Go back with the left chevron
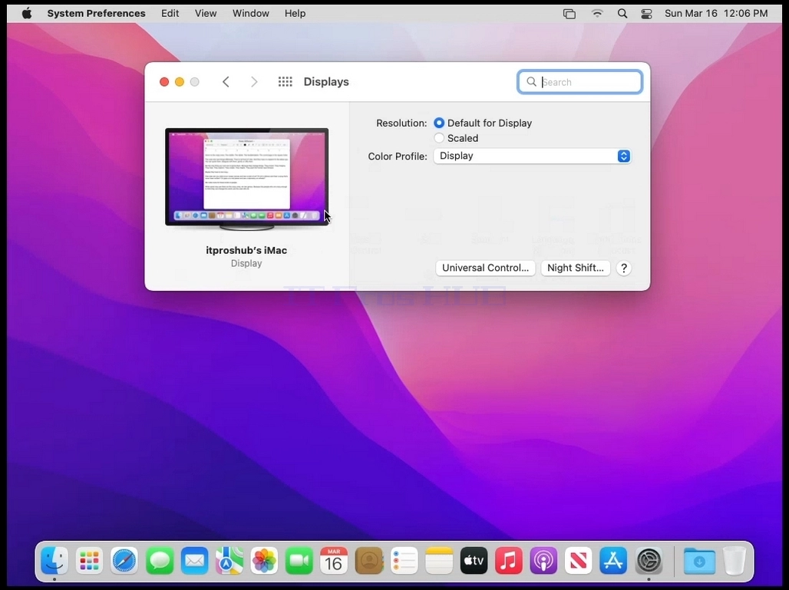789x590 pixels. (x=226, y=81)
